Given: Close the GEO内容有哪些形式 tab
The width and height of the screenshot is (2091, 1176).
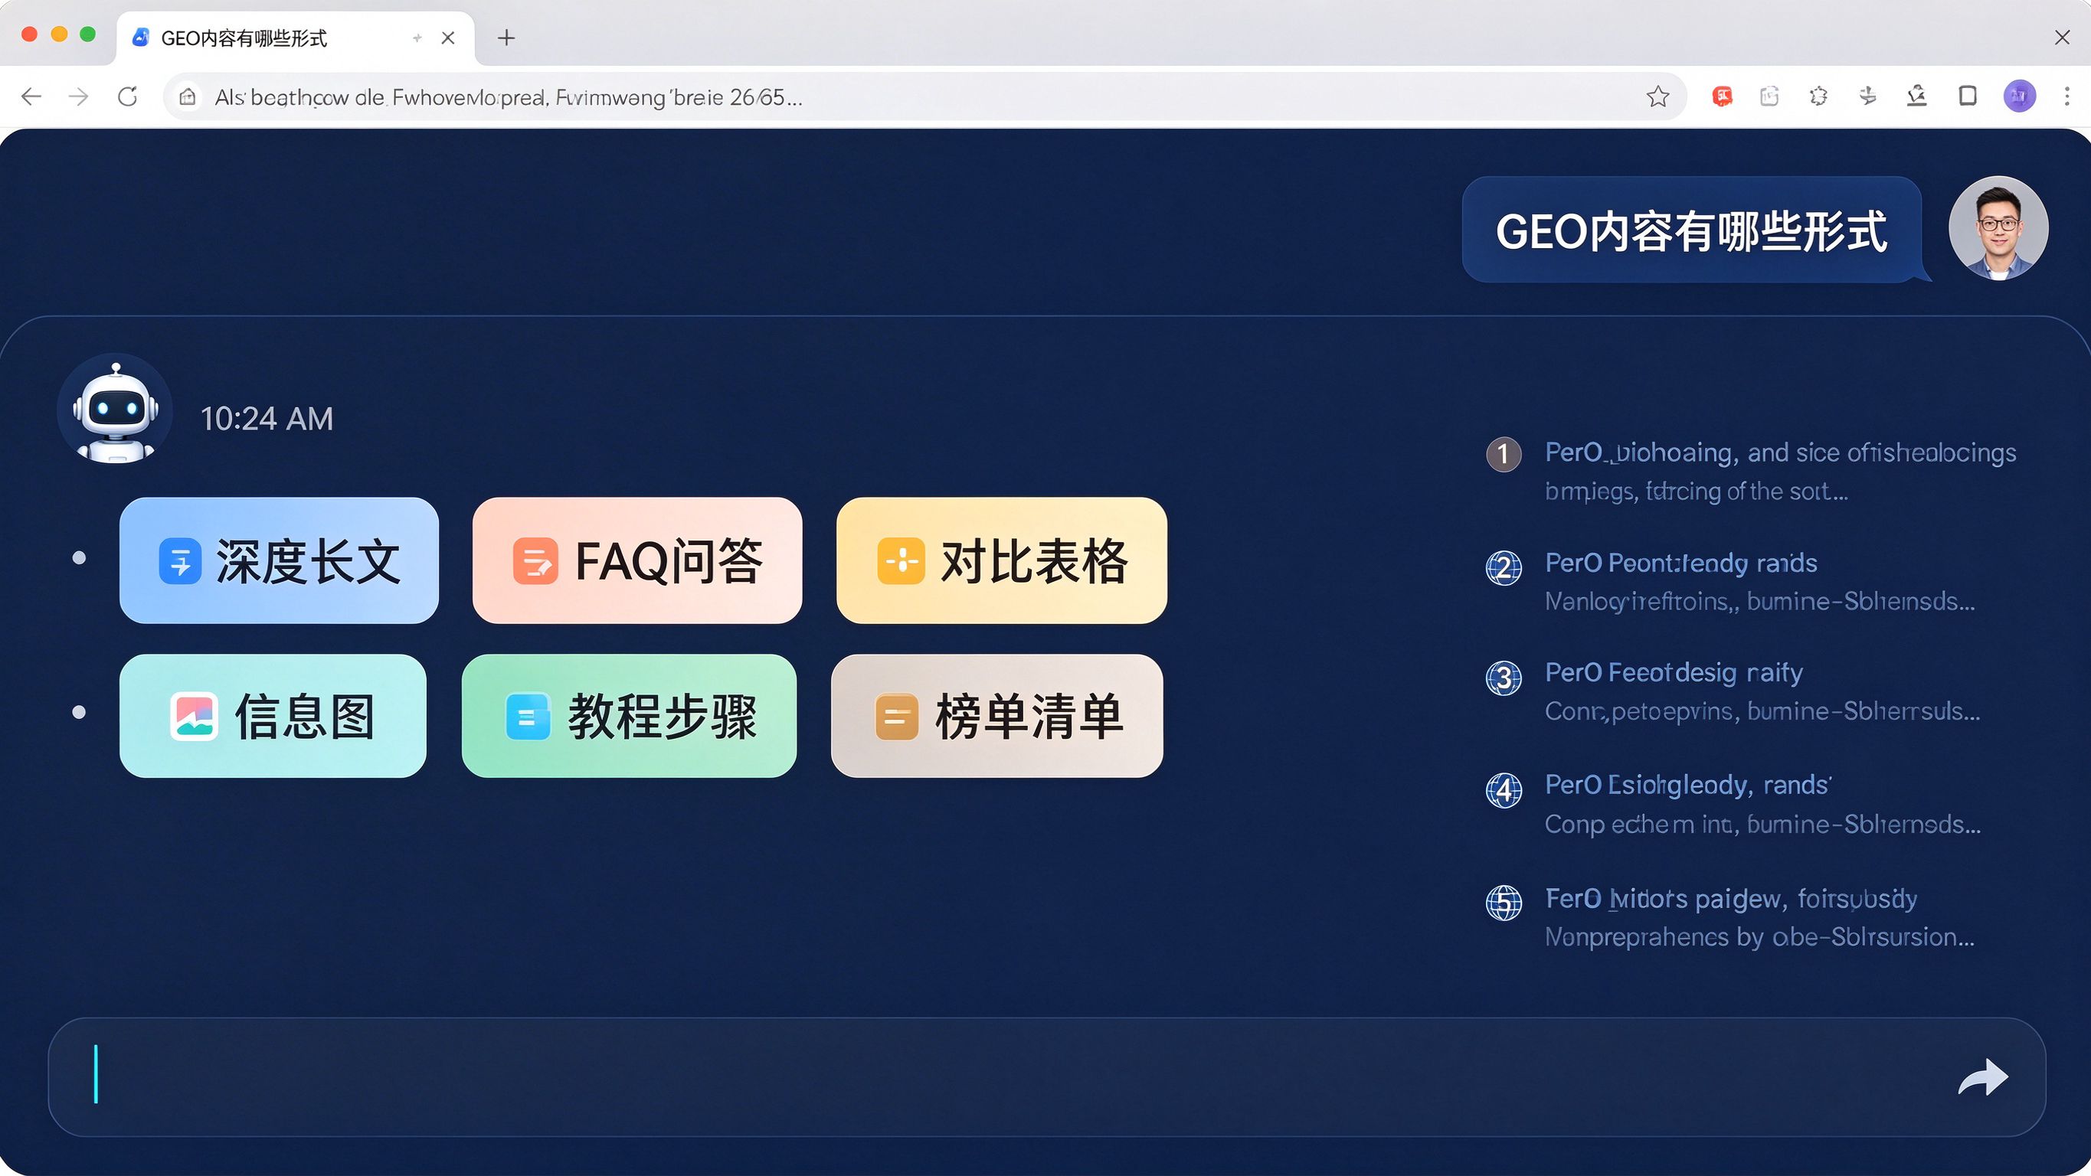Looking at the screenshot, I should click(448, 38).
